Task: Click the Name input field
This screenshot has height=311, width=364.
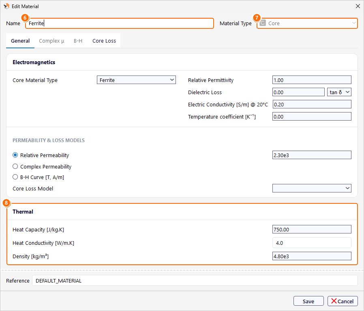Action: point(119,23)
